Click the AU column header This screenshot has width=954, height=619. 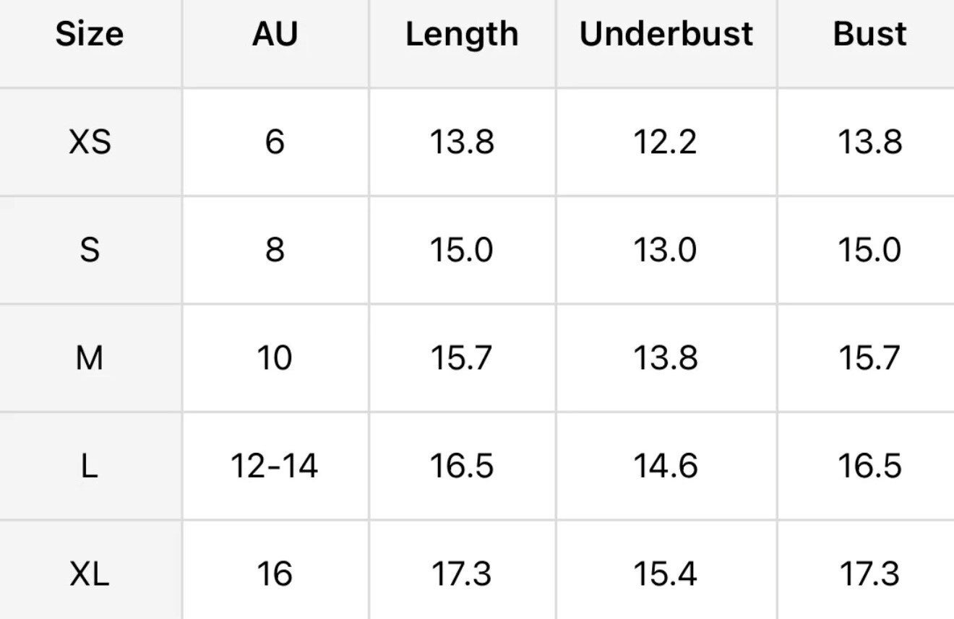point(275,34)
